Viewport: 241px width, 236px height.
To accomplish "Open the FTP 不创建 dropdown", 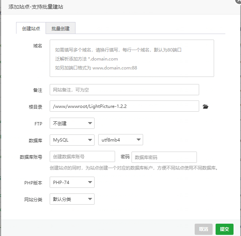I will coord(72,123).
